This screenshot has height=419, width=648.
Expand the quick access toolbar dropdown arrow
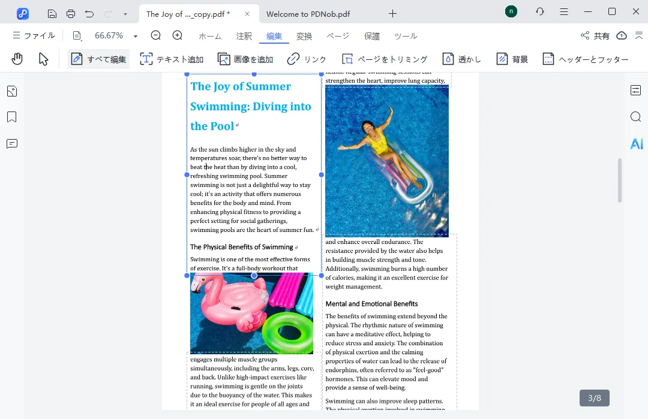click(125, 13)
